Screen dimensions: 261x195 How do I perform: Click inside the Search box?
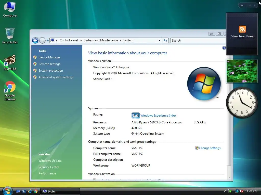pos(198,40)
